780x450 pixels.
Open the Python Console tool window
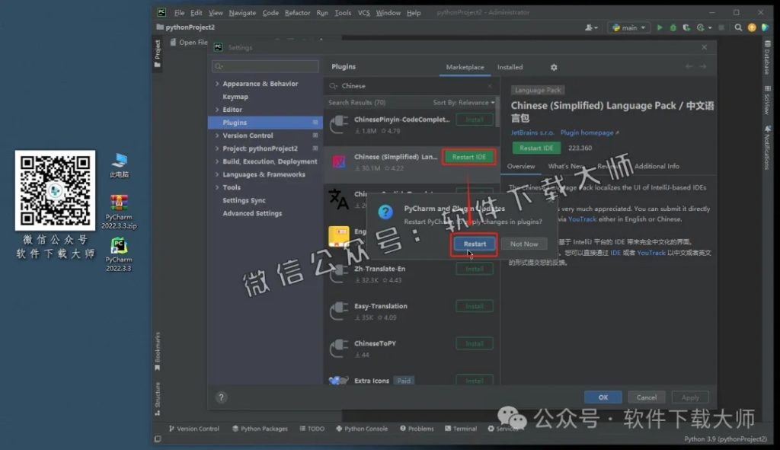[x=361, y=428]
